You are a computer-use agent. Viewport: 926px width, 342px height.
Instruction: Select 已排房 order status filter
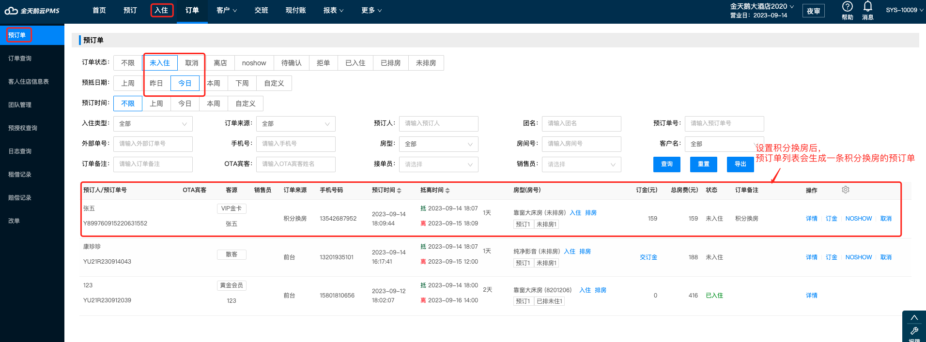[391, 63]
